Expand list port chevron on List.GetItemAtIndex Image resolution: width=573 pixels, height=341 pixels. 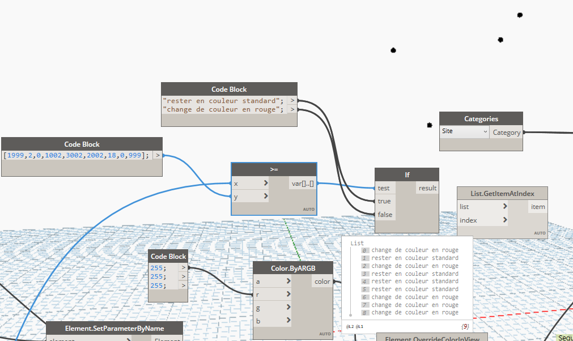pyautogui.click(x=504, y=207)
